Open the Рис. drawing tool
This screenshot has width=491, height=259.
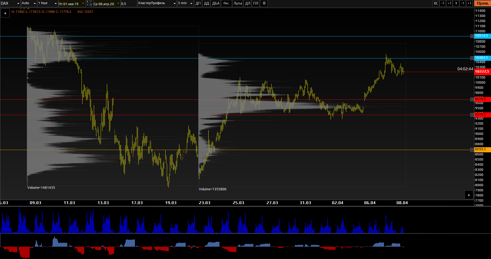tap(226, 3)
